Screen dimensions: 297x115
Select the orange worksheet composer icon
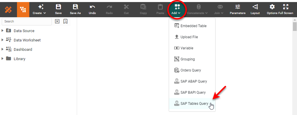pyautogui.click(x=23, y=10)
